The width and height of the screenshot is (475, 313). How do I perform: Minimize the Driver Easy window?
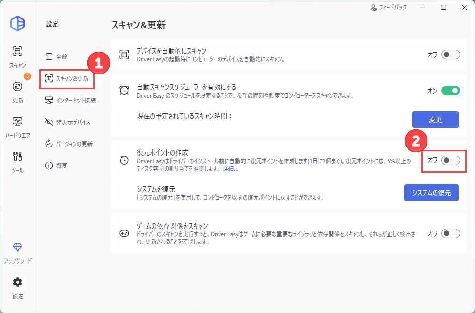pos(423,8)
